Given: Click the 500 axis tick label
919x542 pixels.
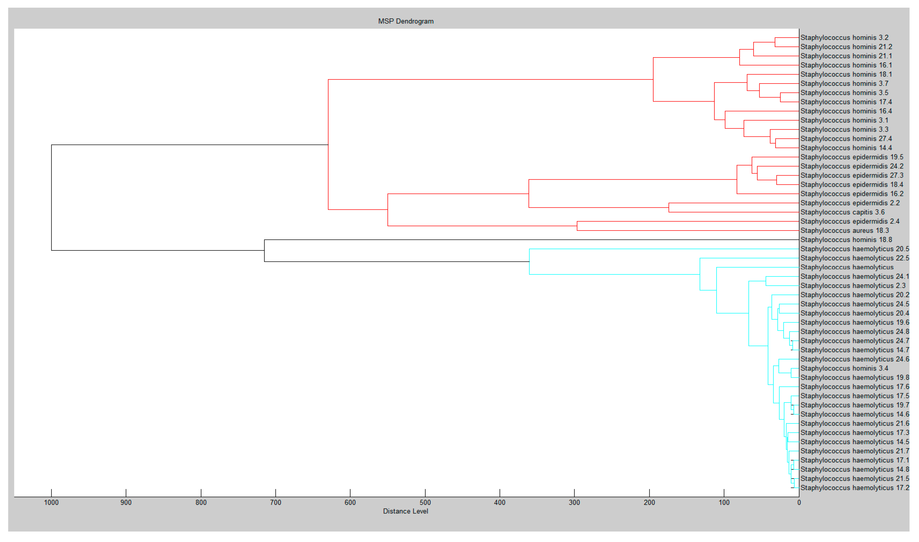Looking at the screenshot, I should pyautogui.click(x=425, y=503).
